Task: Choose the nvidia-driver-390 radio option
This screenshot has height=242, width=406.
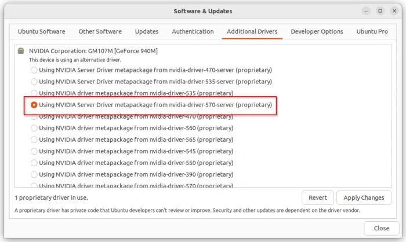Action: 34,174
